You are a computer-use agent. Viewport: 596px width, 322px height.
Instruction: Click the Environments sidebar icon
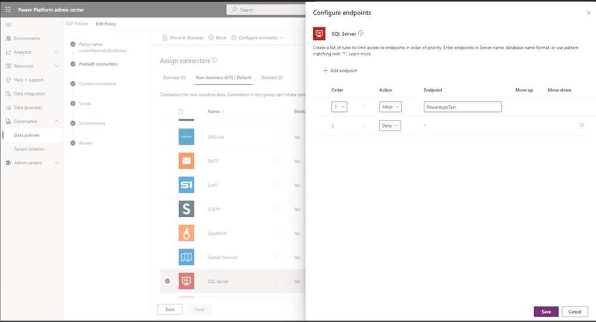click(x=8, y=38)
